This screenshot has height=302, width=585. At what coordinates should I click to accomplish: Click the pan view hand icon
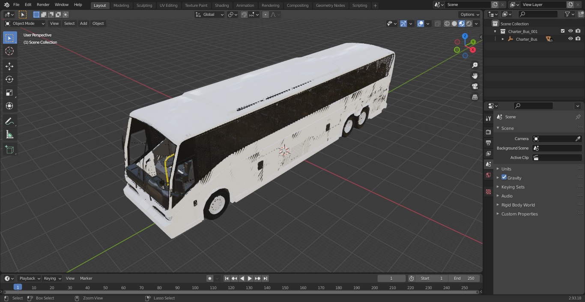pyautogui.click(x=475, y=76)
